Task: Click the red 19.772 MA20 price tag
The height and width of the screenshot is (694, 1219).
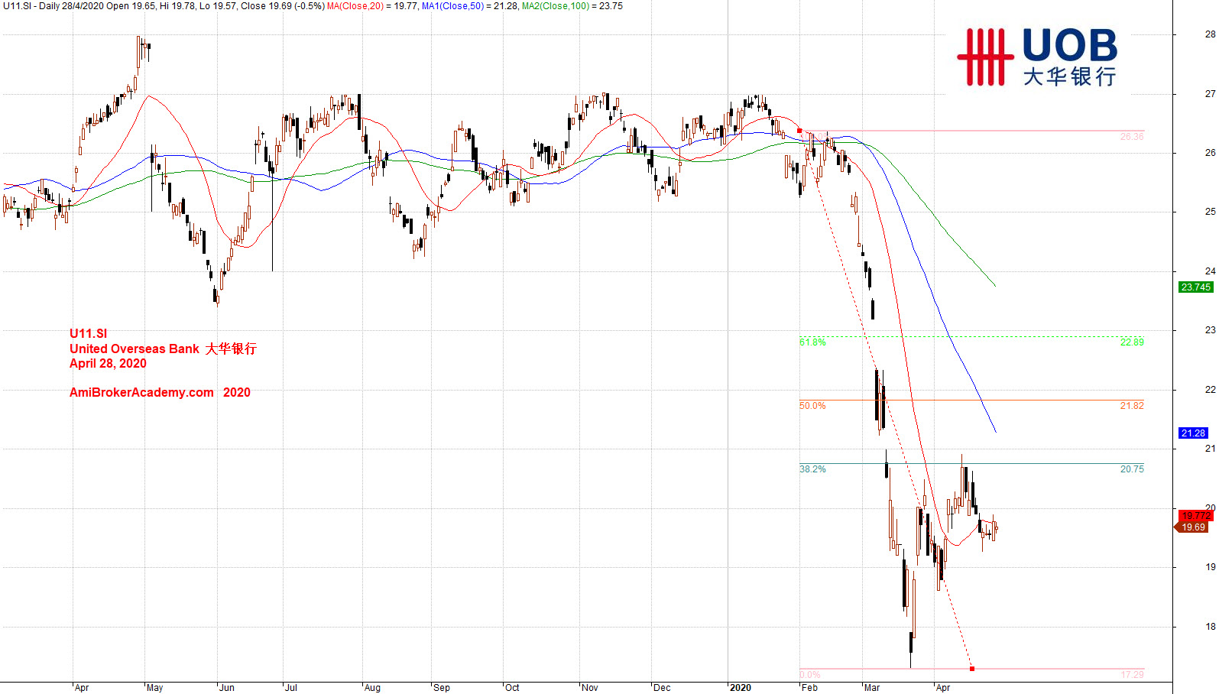Action: click(1196, 516)
